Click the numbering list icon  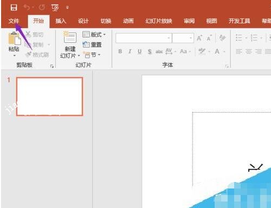(254, 38)
